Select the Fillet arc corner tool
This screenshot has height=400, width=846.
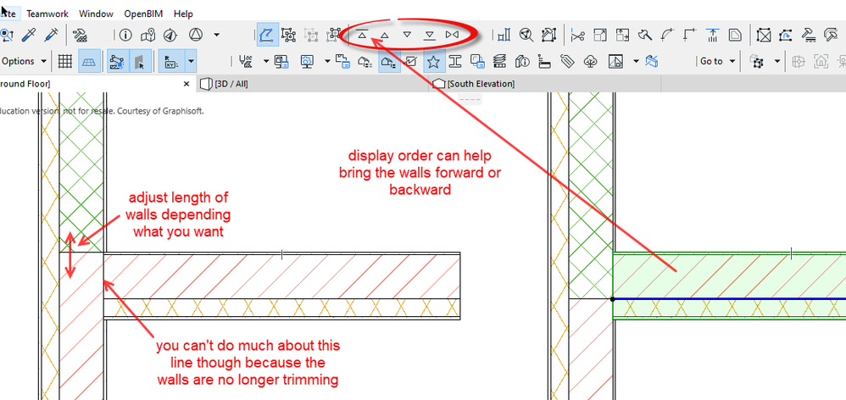667,36
